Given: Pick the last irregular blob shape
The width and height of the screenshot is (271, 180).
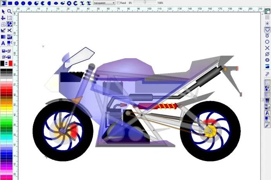Looking at the screenshot, I should click(x=89, y=3).
